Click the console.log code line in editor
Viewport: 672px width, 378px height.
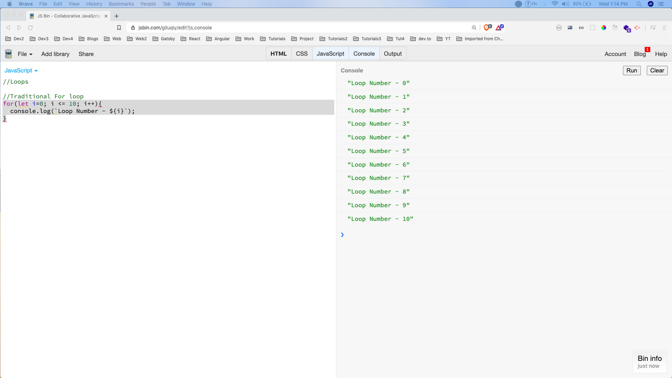(72, 111)
